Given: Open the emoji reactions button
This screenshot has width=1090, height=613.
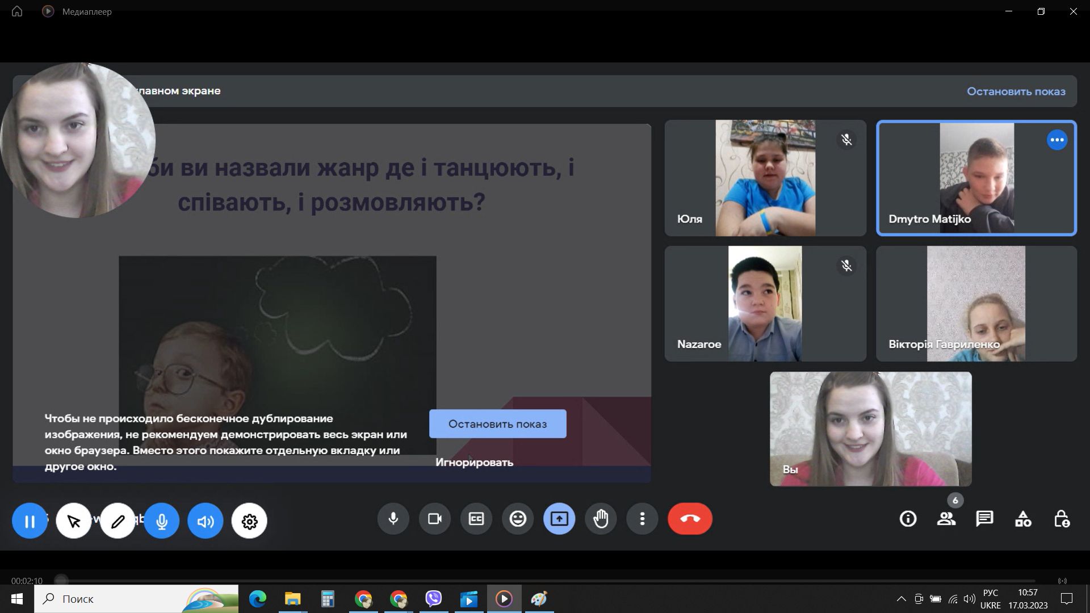Looking at the screenshot, I should (x=518, y=519).
